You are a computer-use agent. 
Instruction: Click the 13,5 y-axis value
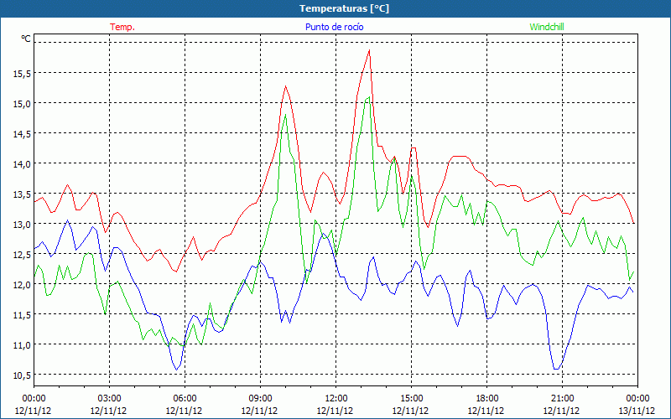pos(22,194)
